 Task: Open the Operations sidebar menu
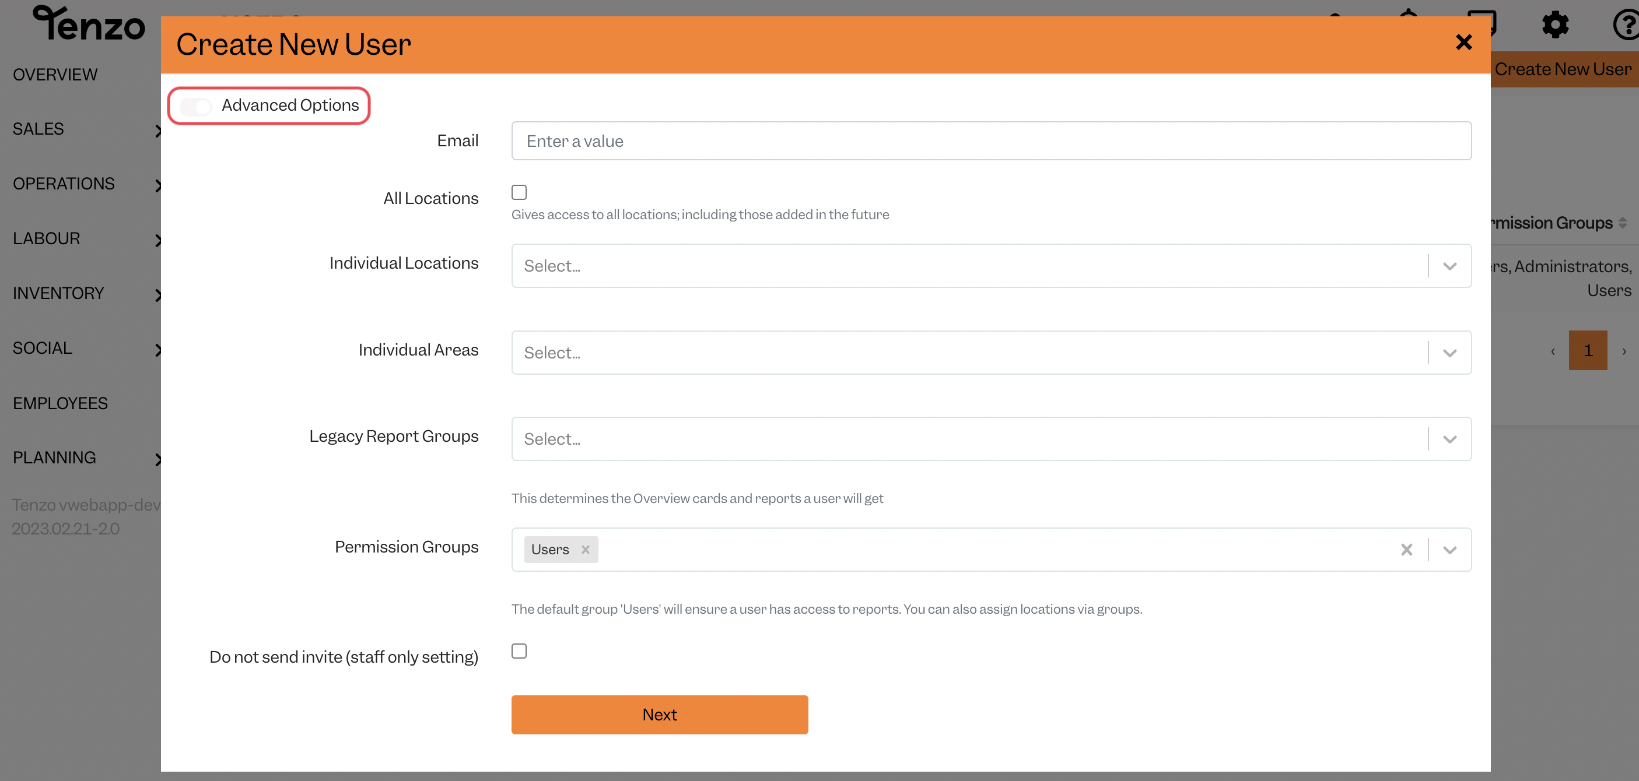(64, 184)
